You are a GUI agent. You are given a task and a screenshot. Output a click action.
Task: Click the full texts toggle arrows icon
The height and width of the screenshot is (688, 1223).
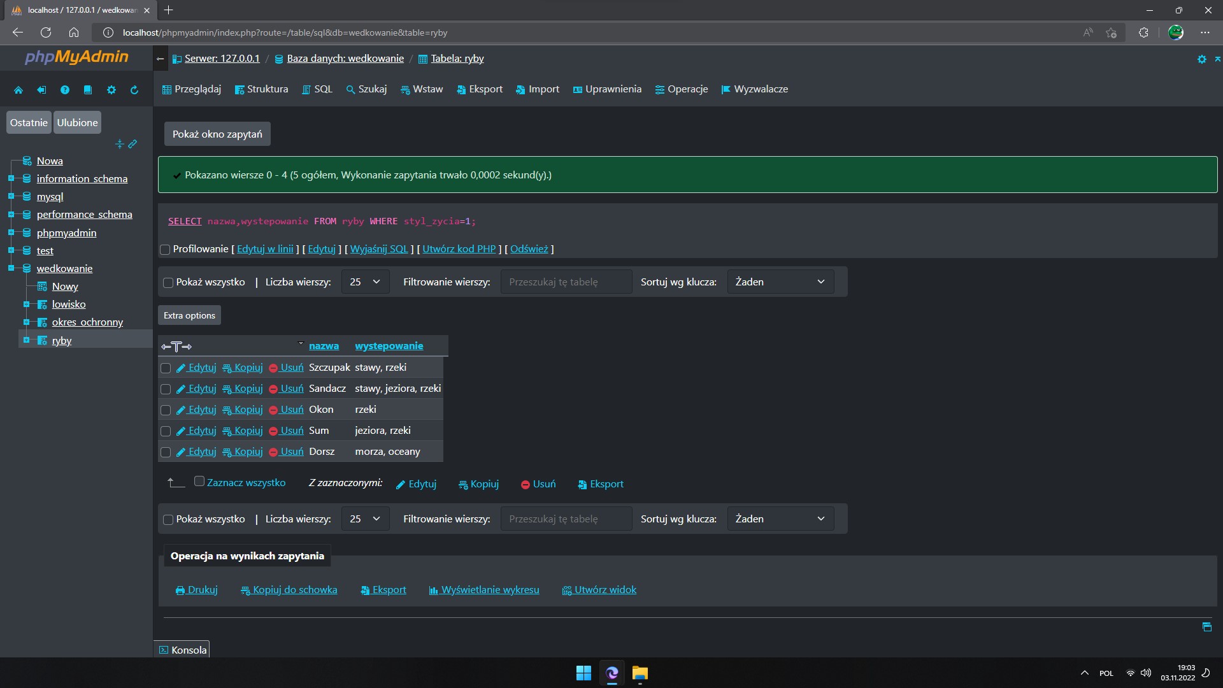pyautogui.click(x=176, y=347)
